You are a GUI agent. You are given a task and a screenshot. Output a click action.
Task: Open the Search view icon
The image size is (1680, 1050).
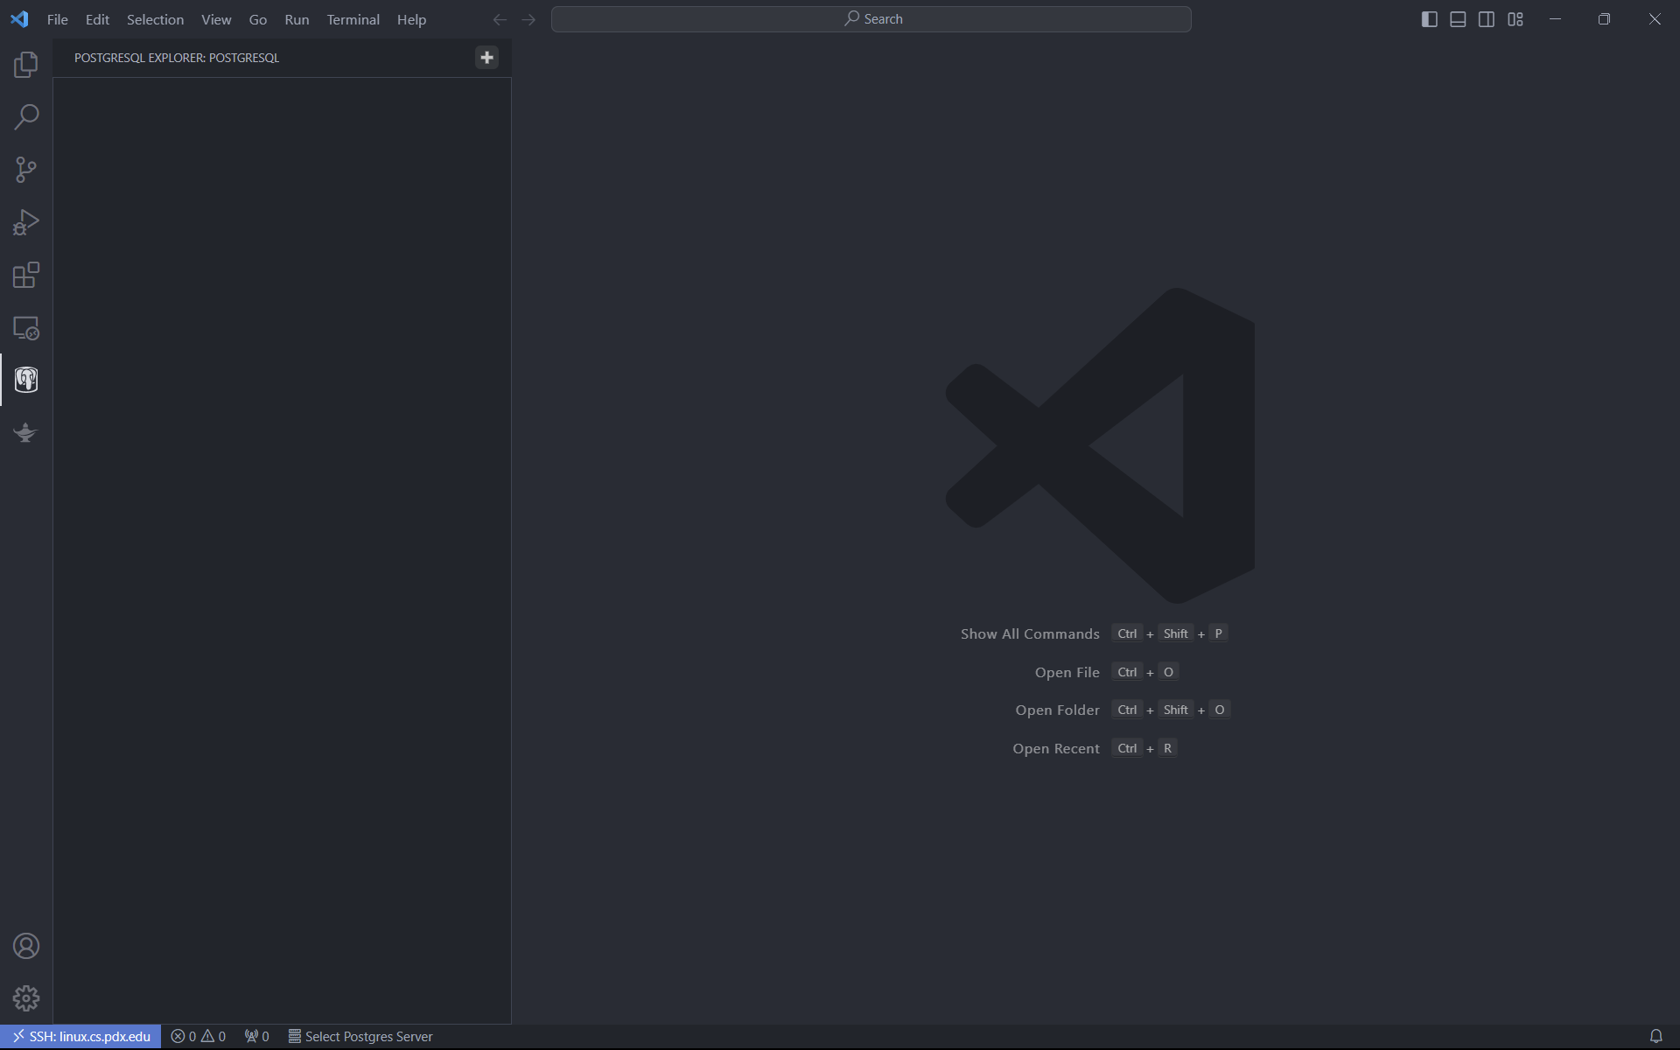(x=26, y=117)
